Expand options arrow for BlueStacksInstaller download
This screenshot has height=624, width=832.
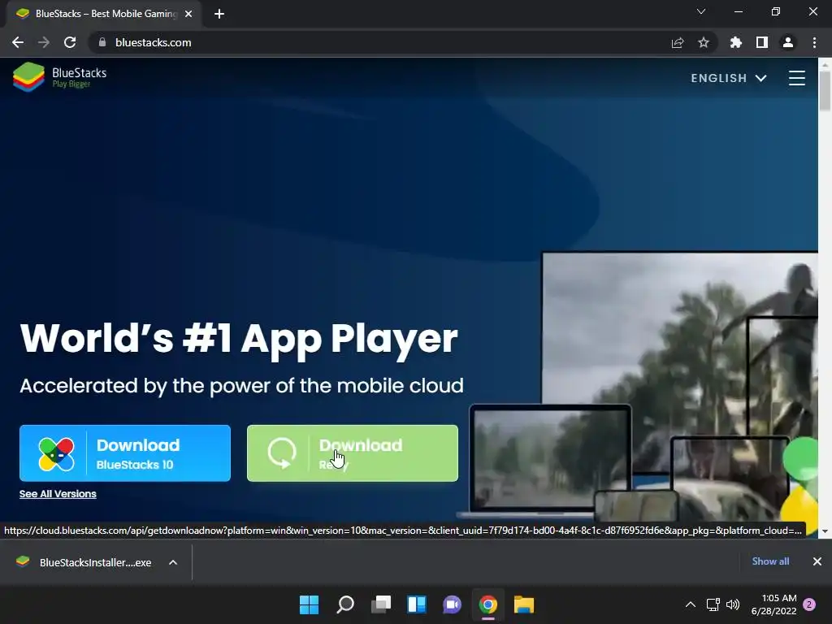(173, 562)
